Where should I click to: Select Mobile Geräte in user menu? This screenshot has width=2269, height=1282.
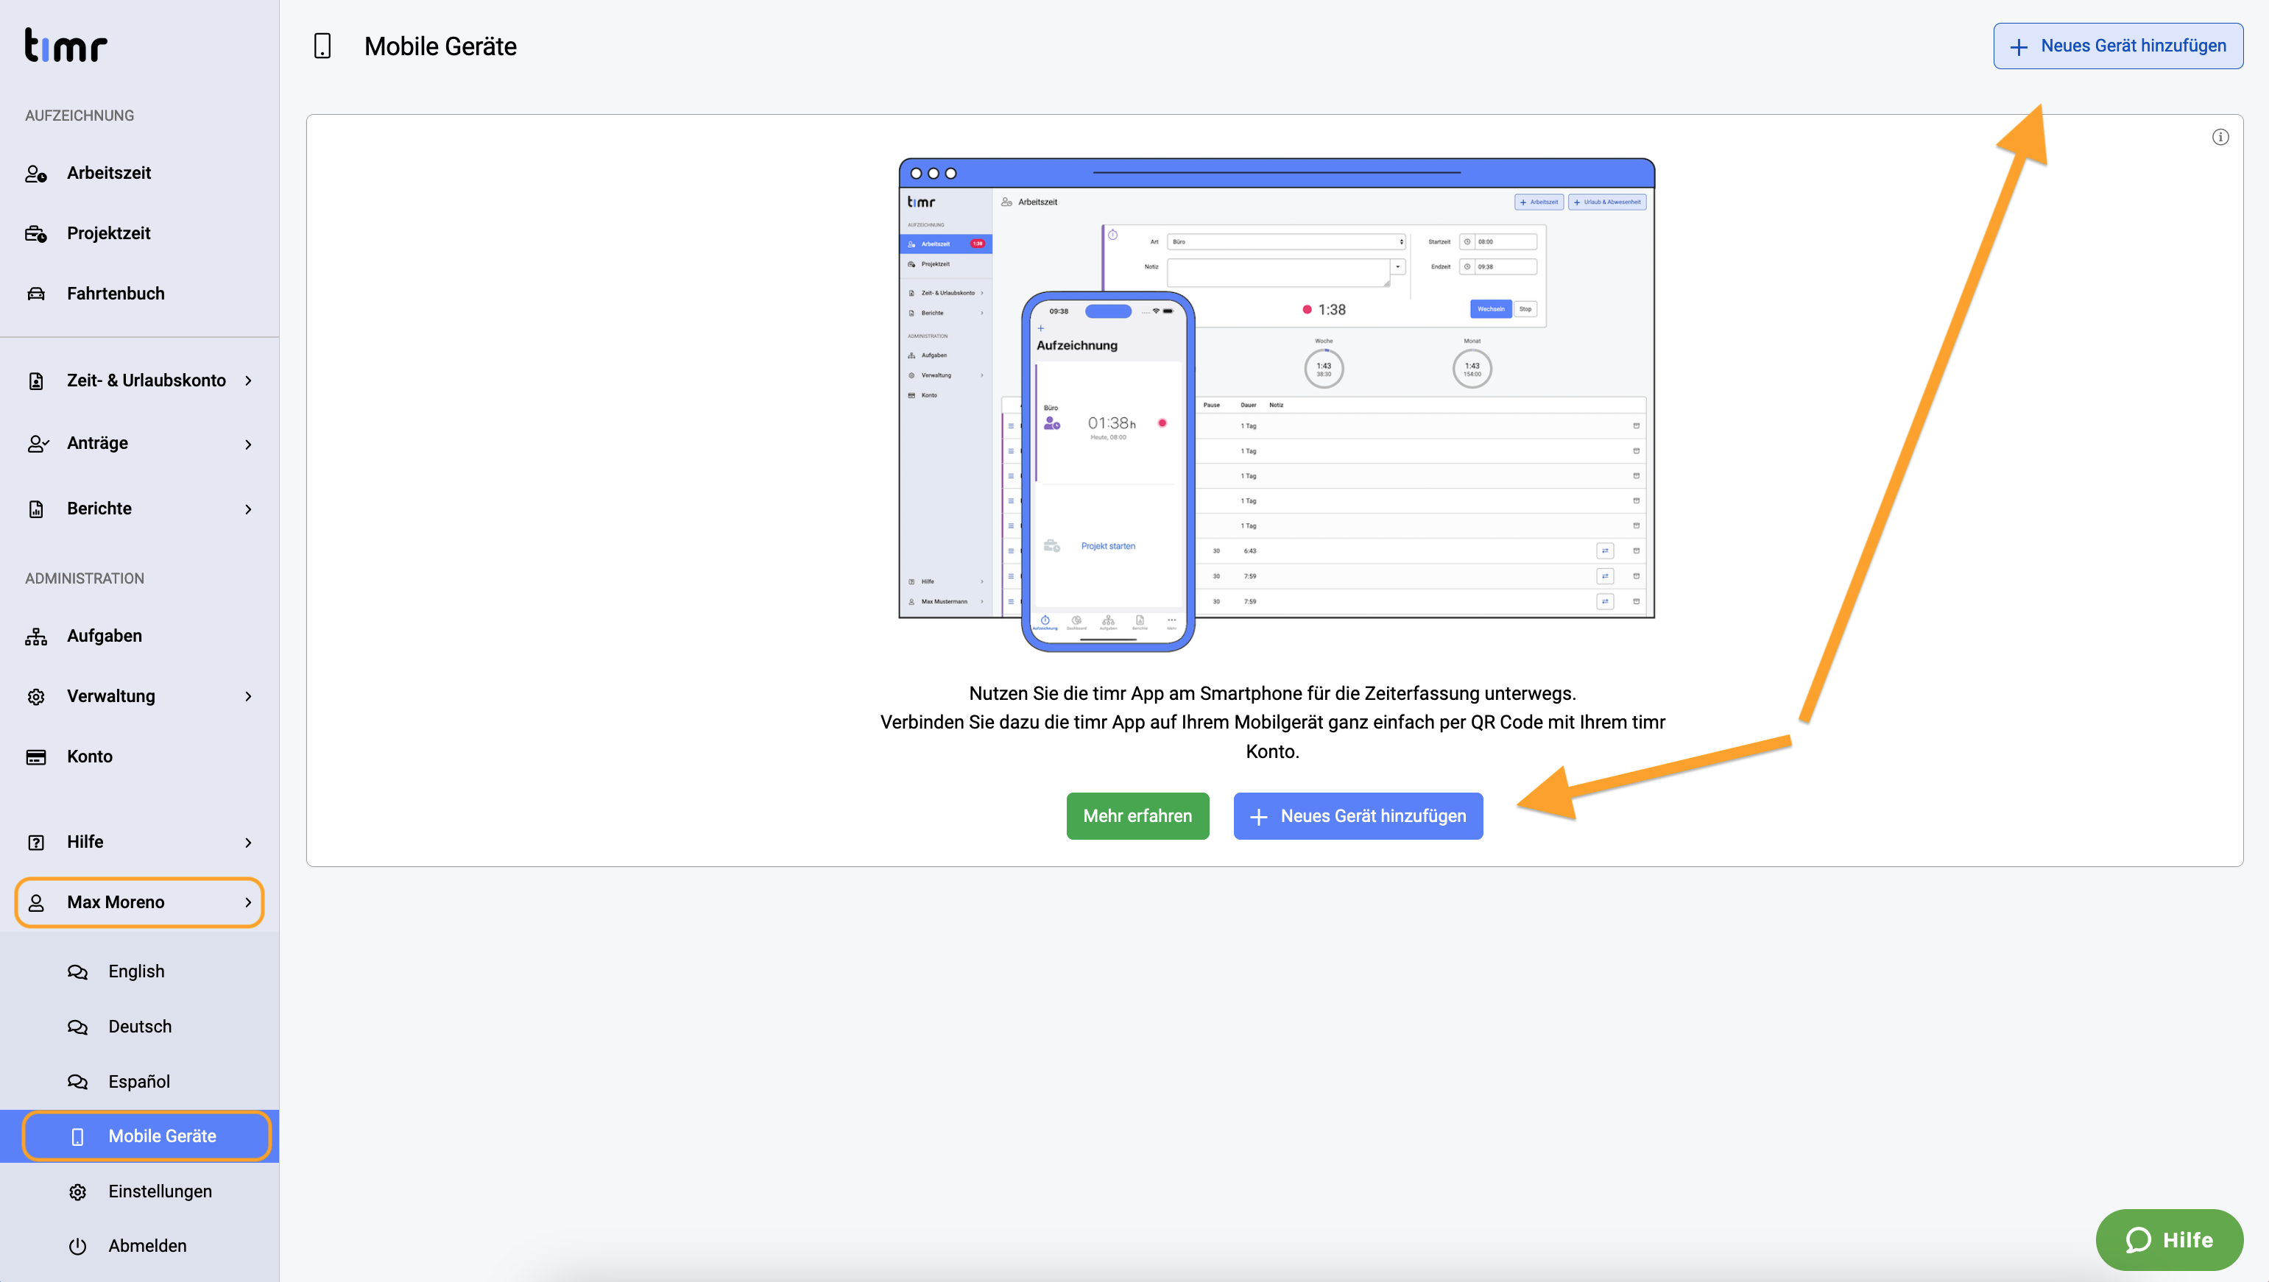point(139,1137)
